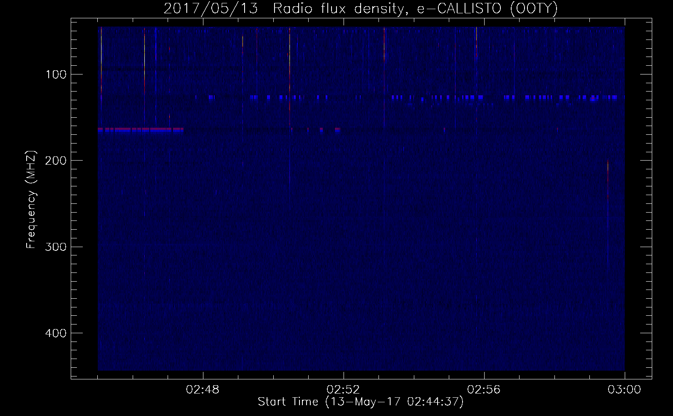The width and height of the screenshot is (673, 416).
Task: Click the 300 MHz frequency tick label
Action: 56,247
